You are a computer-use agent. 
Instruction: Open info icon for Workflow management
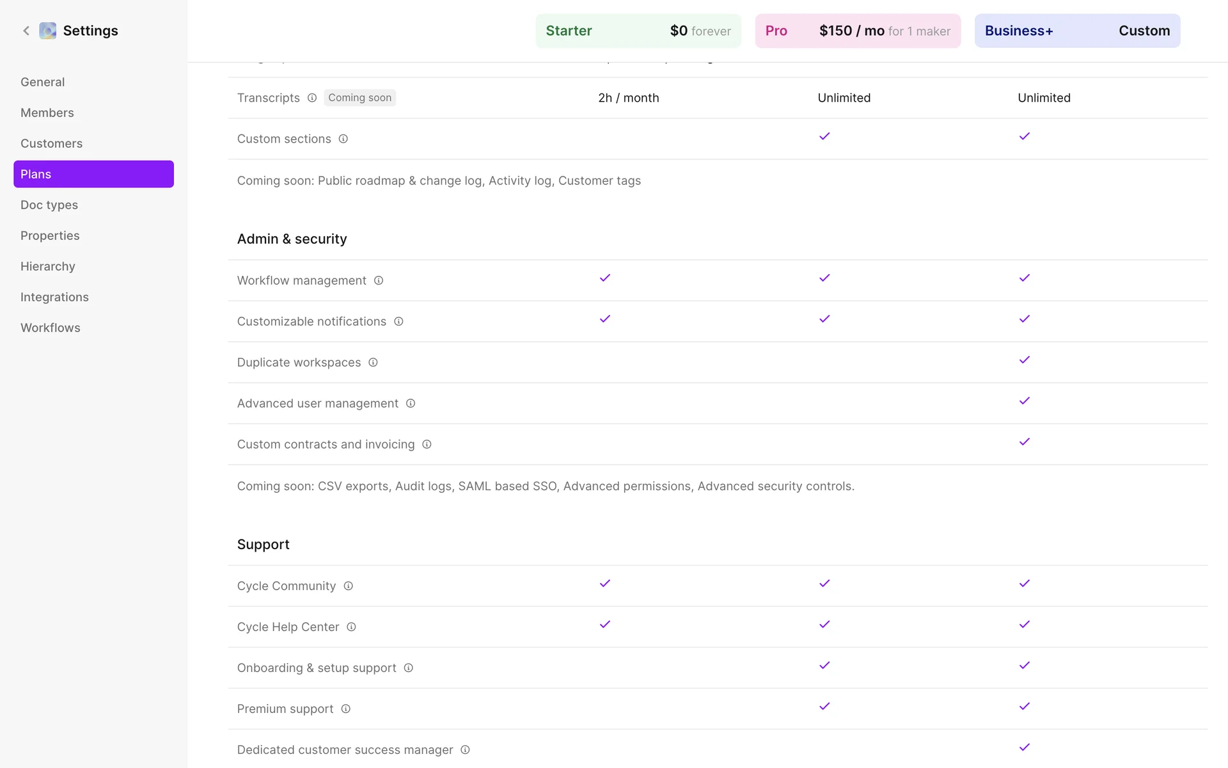click(379, 280)
